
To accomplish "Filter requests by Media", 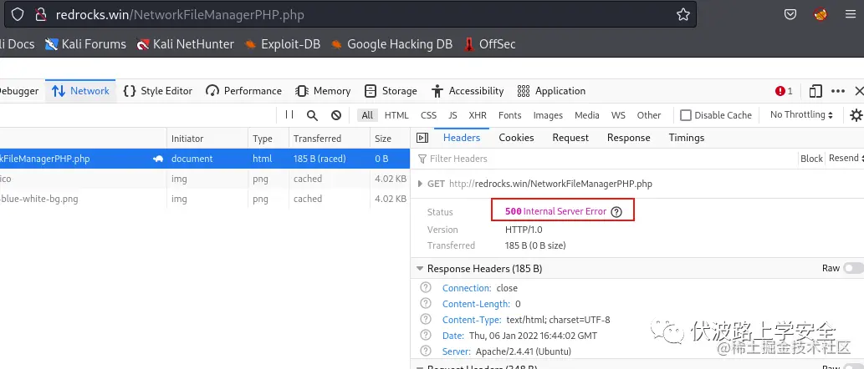I will pos(587,115).
